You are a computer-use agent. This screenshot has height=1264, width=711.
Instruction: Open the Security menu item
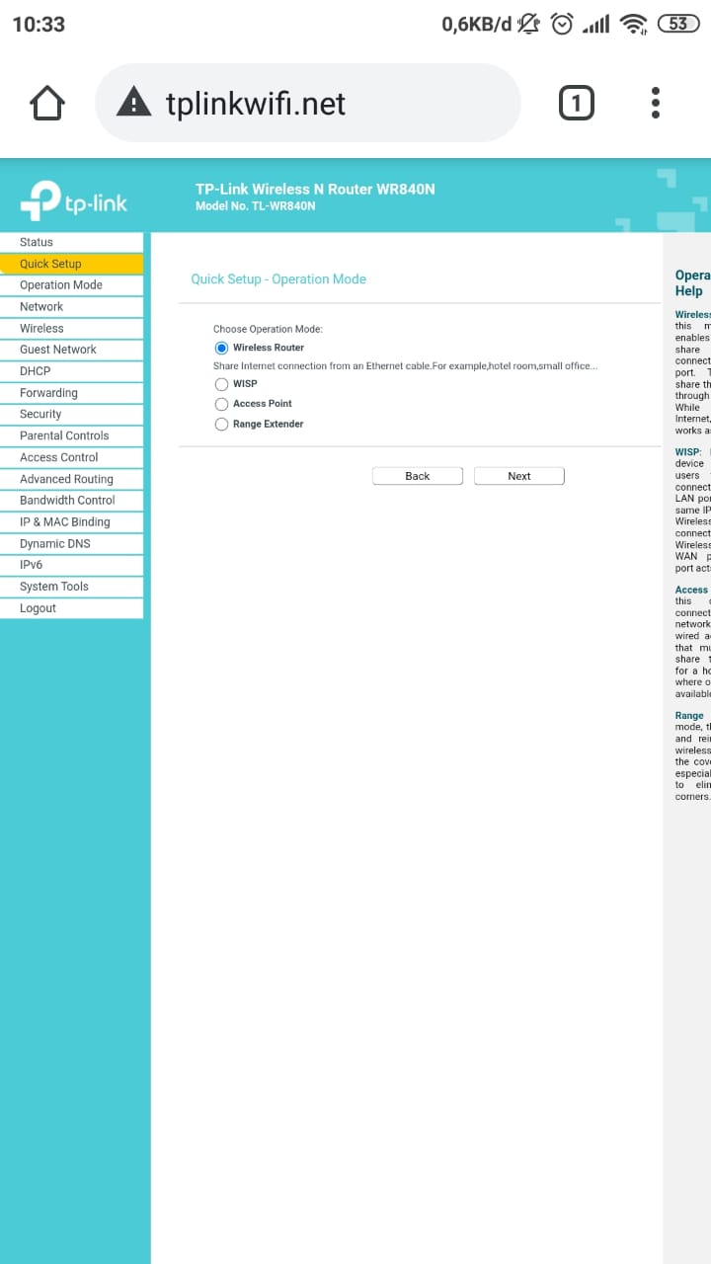tap(71, 414)
